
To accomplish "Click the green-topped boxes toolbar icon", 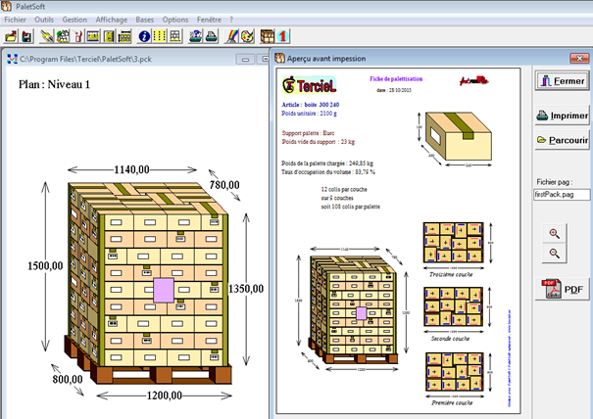I will 63,36.
